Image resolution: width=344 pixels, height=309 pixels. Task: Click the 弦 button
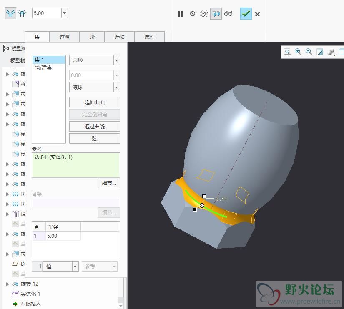click(95, 139)
